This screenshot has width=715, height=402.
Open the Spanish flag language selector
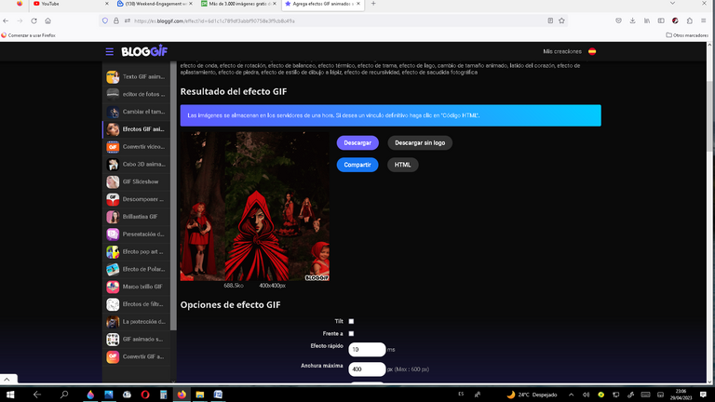point(592,51)
